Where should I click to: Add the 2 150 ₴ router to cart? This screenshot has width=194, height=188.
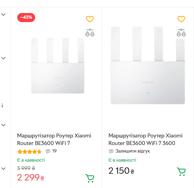tap(181, 172)
